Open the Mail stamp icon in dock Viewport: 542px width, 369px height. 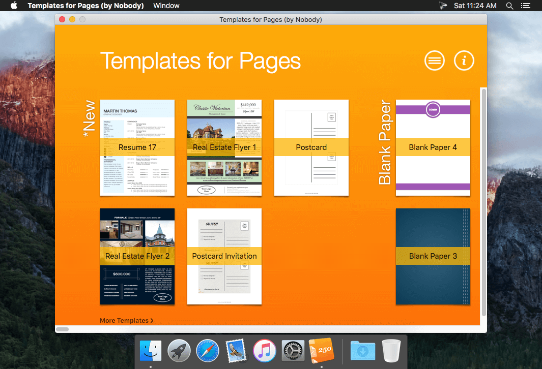[x=236, y=351]
